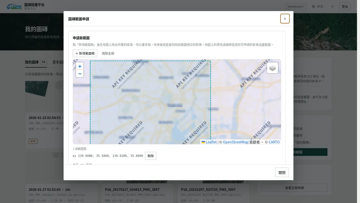Click the P1A_20170217_024413_PMS_3857 card title
Viewport: 360px width, 203px height.
132,189
